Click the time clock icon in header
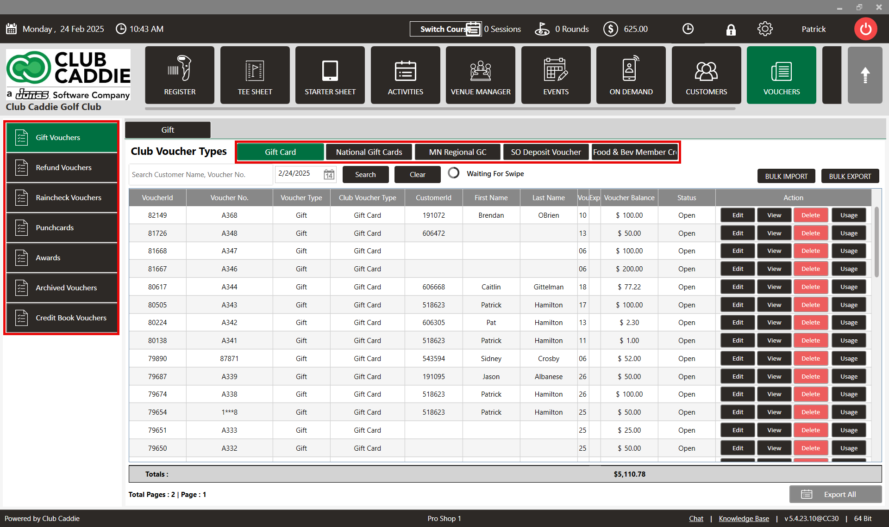 688,29
